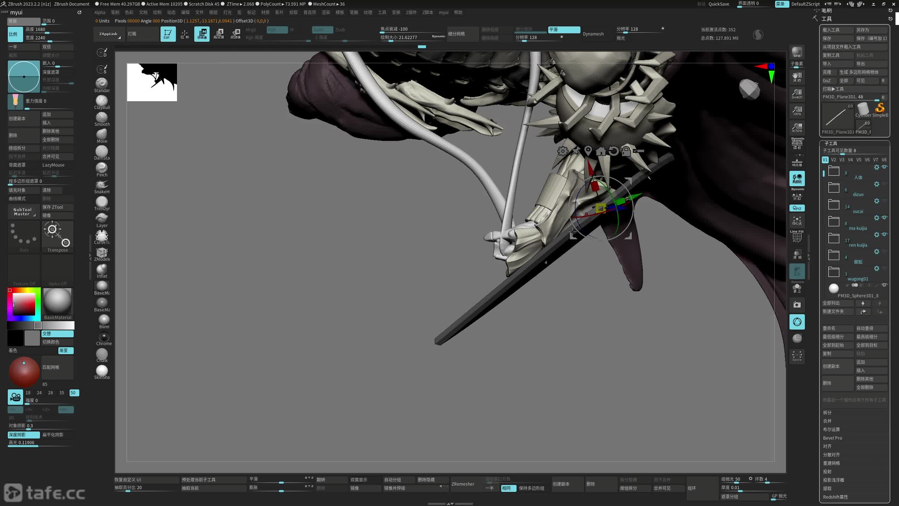Expand the 布尔运算 section
The height and width of the screenshot is (506, 899).
[x=831, y=429]
